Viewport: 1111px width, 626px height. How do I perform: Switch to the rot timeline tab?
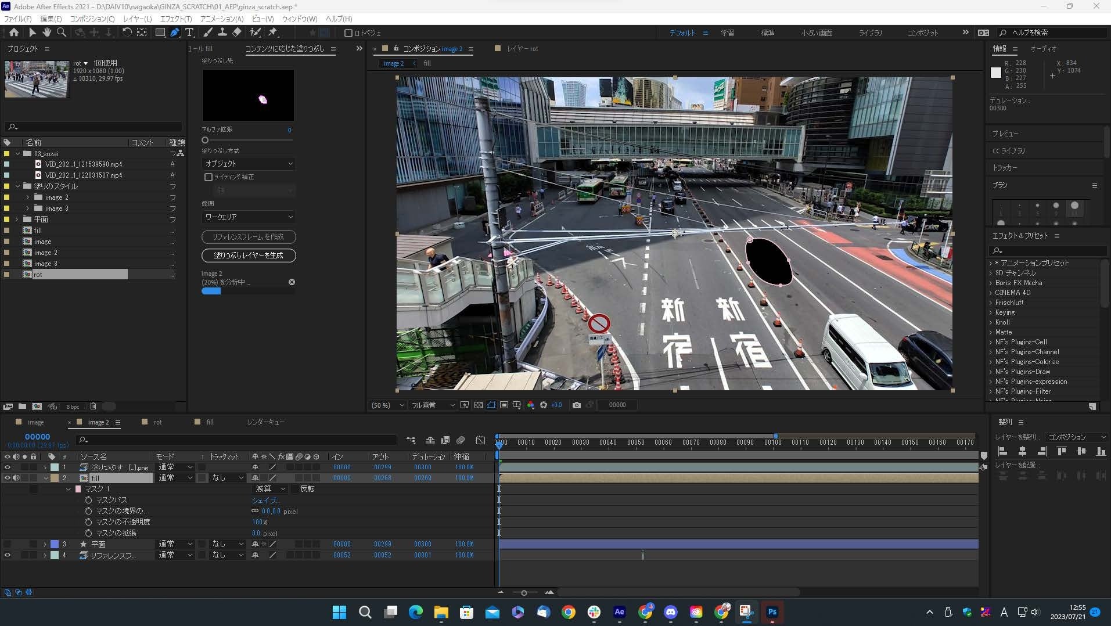(x=157, y=422)
